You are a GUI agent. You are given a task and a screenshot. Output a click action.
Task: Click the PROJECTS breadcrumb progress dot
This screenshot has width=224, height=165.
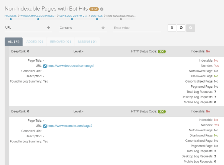click(11, 19)
